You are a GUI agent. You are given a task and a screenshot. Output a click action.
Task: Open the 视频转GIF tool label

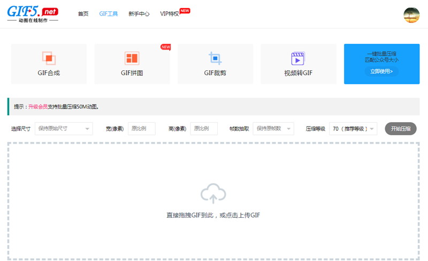tap(299, 73)
